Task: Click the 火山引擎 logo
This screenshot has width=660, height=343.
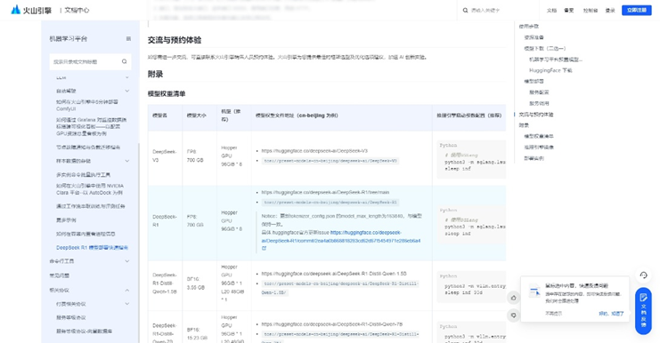Action: [x=31, y=10]
